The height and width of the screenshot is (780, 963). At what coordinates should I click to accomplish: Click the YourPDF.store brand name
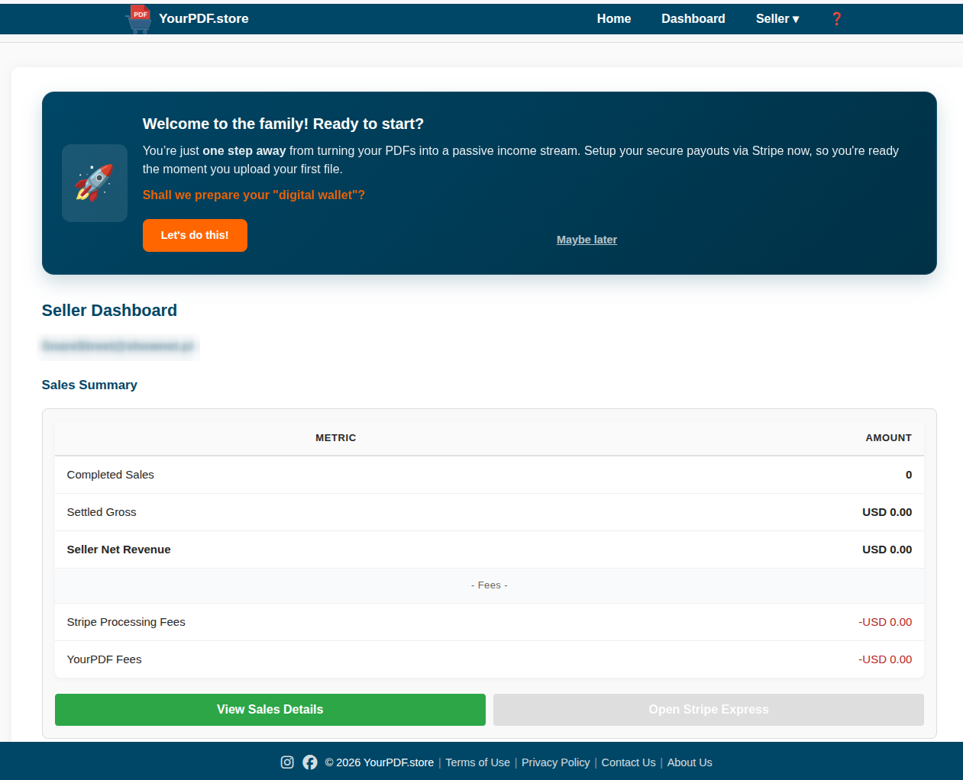pyautogui.click(x=204, y=19)
